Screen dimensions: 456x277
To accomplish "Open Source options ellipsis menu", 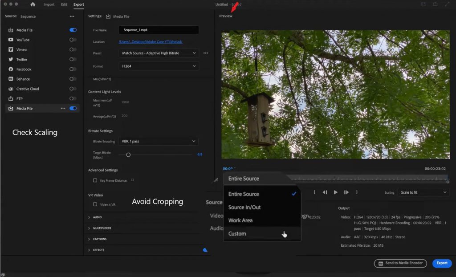I will point(72,16).
